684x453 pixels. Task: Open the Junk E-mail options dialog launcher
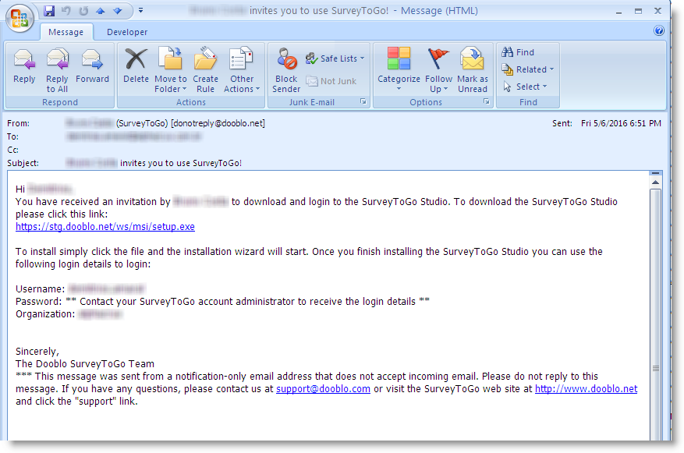click(363, 101)
